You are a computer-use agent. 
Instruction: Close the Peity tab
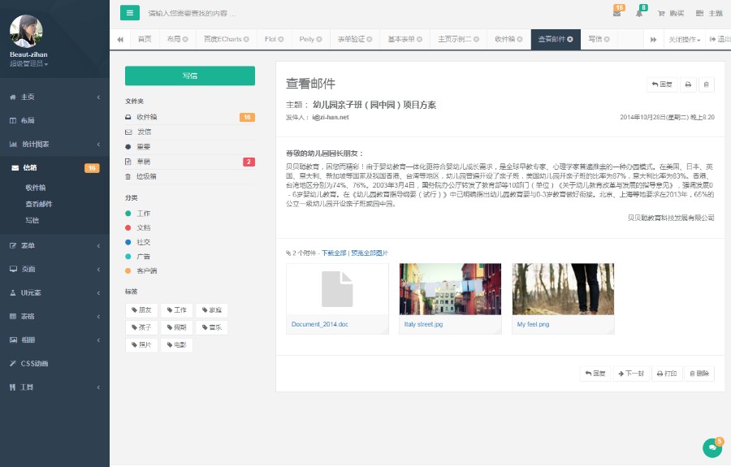point(319,40)
